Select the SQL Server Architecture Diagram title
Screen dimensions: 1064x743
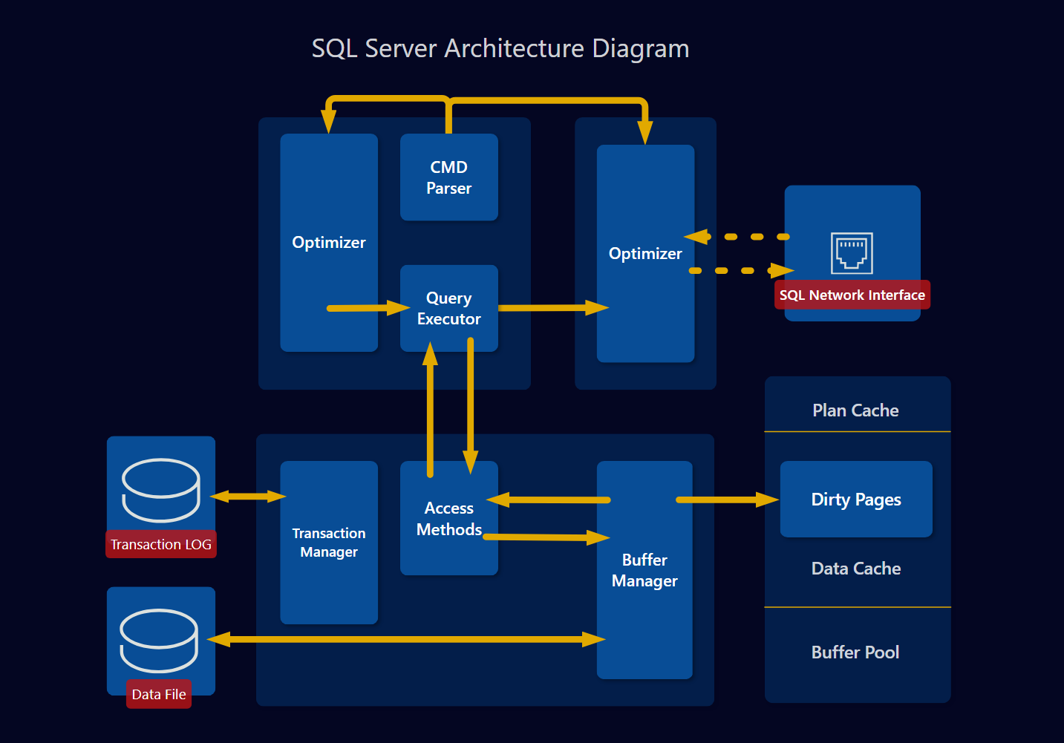pyautogui.click(x=500, y=49)
